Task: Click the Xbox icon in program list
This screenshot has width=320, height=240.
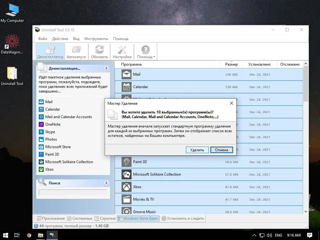Action: [x=127, y=187]
